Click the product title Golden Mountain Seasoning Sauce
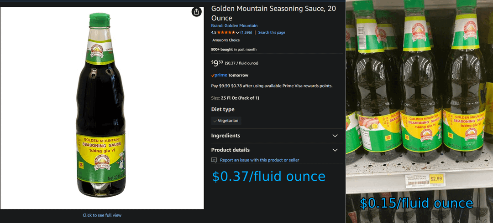Viewport: 493px width, 223px height. click(273, 13)
